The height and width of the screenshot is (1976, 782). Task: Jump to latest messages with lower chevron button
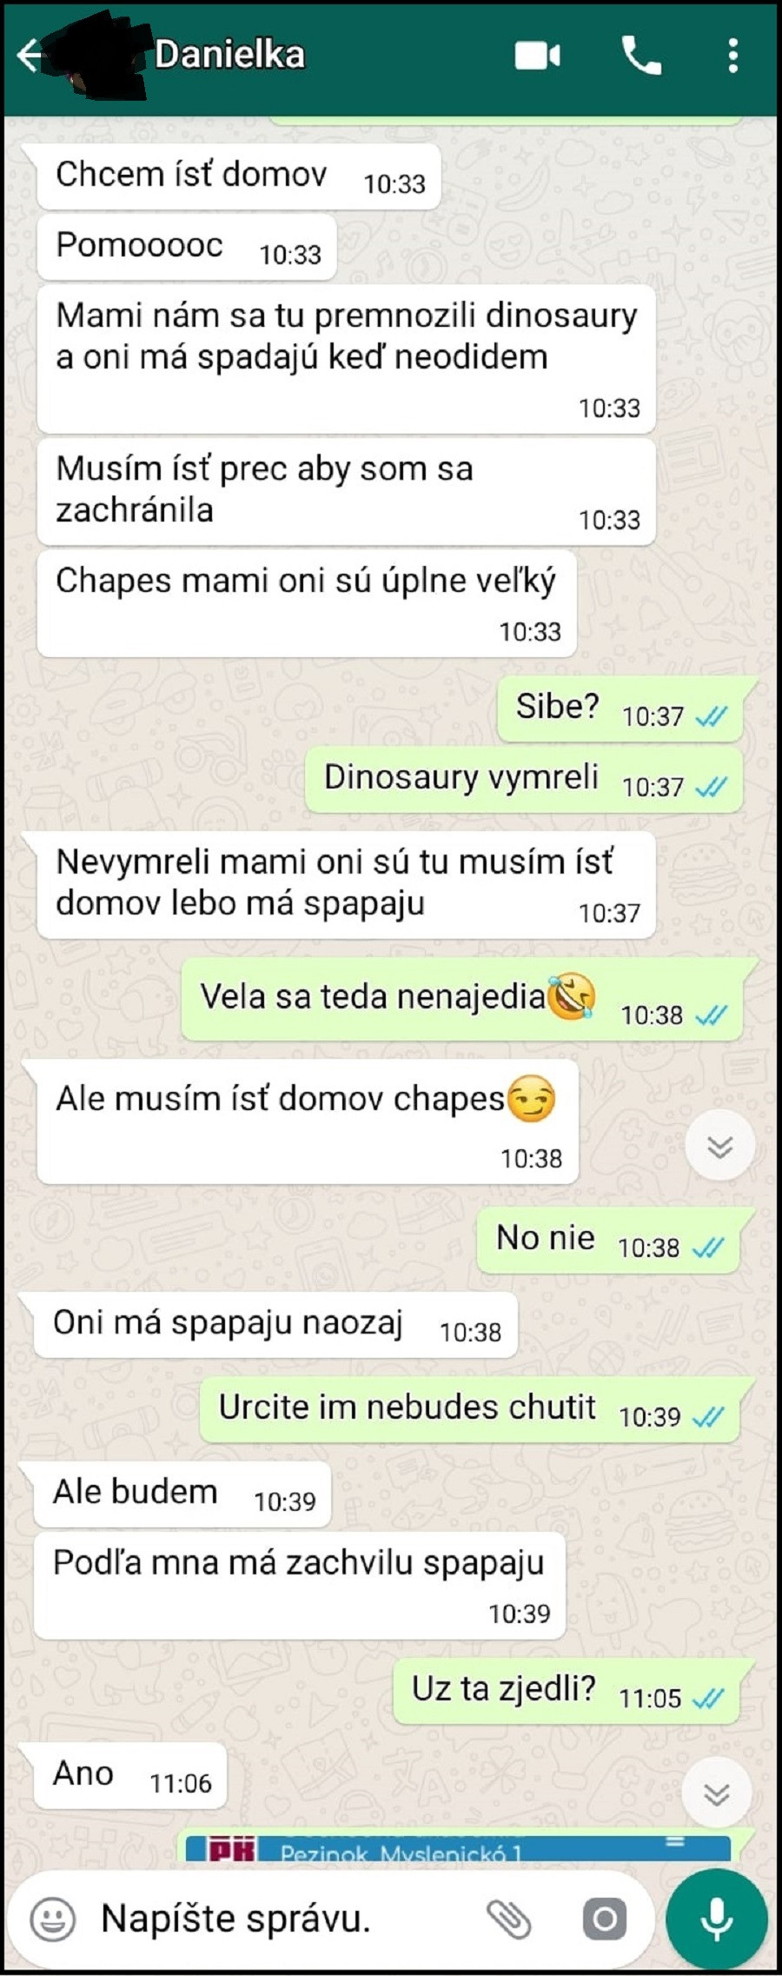pos(717,1794)
